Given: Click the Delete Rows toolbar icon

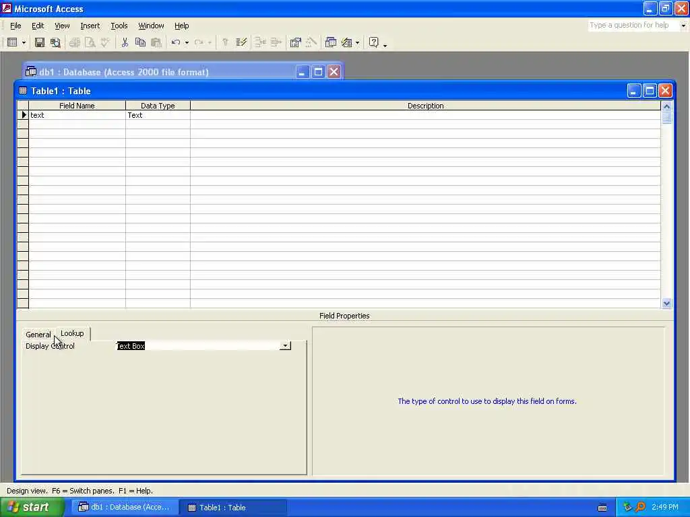Looking at the screenshot, I should (276, 42).
